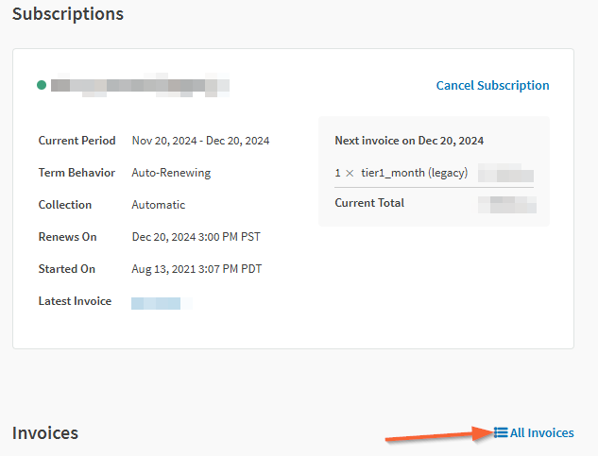Open the All Invoices link

[541, 432]
